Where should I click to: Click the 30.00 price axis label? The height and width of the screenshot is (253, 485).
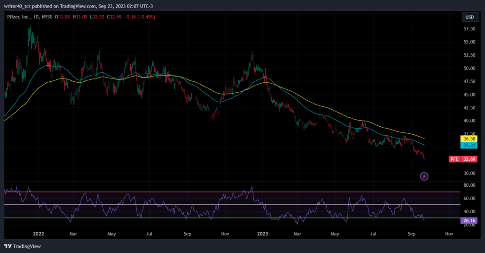pyautogui.click(x=469, y=173)
